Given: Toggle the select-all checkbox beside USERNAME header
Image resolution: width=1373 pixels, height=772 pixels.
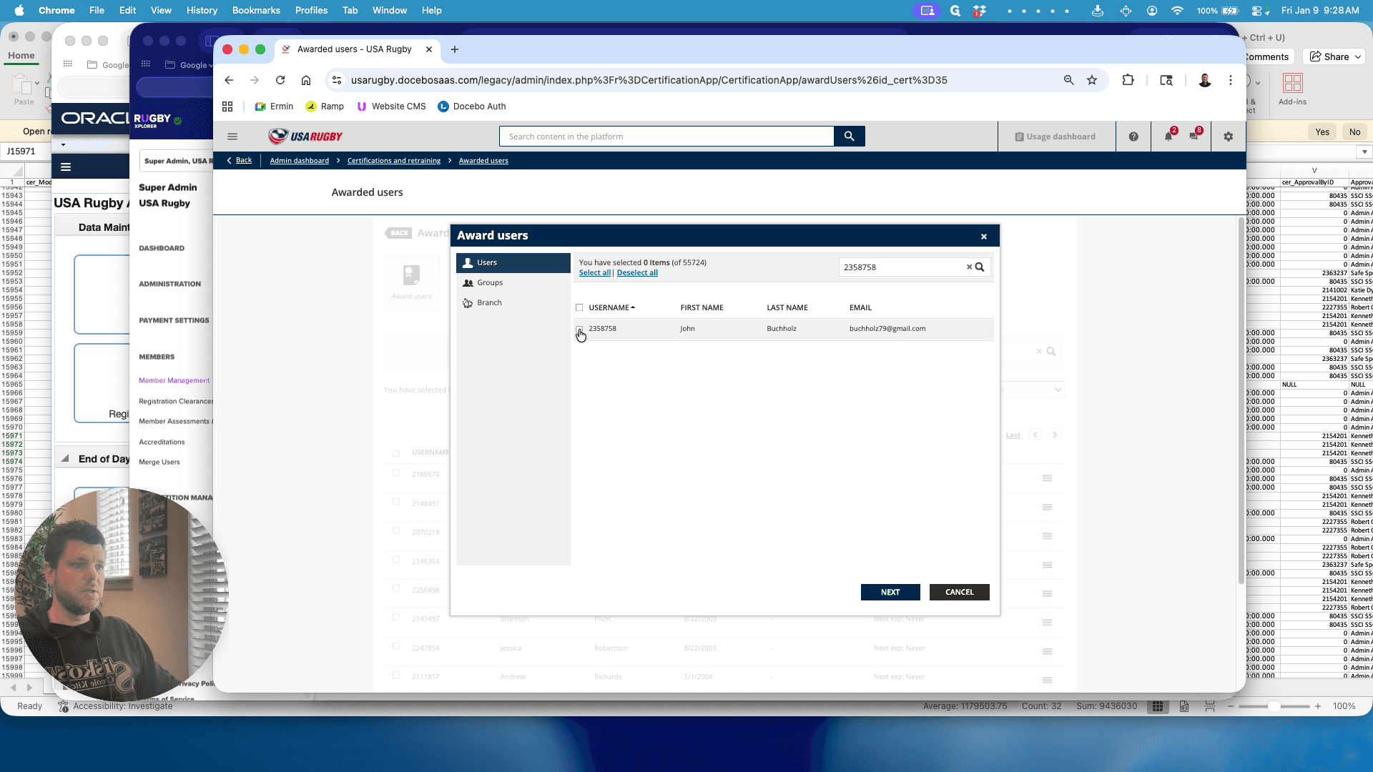Looking at the screenshot, I should [579, 308].
